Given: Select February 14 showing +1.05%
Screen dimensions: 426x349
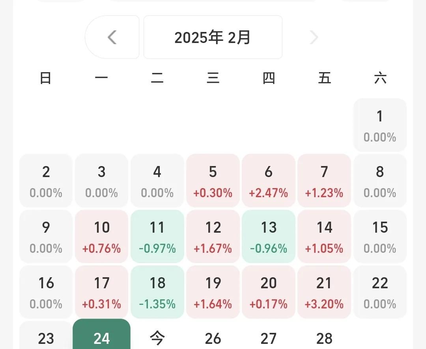Looking at the screenshot, I should click(324, 236).
